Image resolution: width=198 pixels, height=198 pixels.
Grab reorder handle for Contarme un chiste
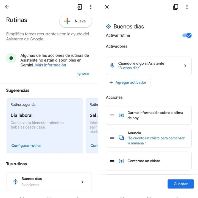click(x=112, y=161)
